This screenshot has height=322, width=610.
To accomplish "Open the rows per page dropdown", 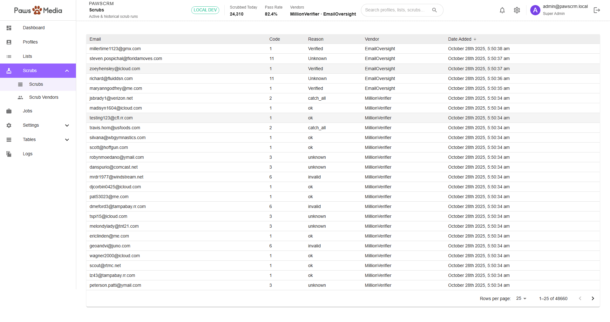I will pyautogui.click(x=521, y=299).
